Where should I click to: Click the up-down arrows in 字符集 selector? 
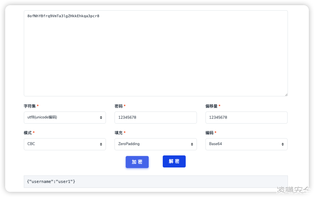click(101, 118)
